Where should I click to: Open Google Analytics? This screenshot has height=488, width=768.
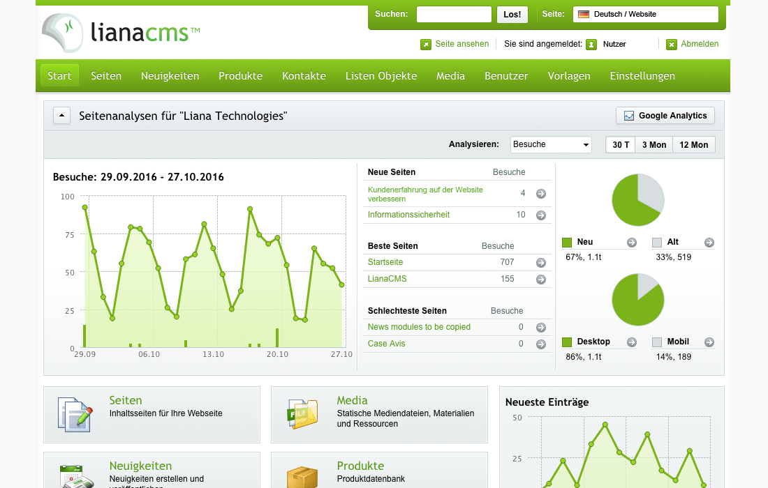665,116
